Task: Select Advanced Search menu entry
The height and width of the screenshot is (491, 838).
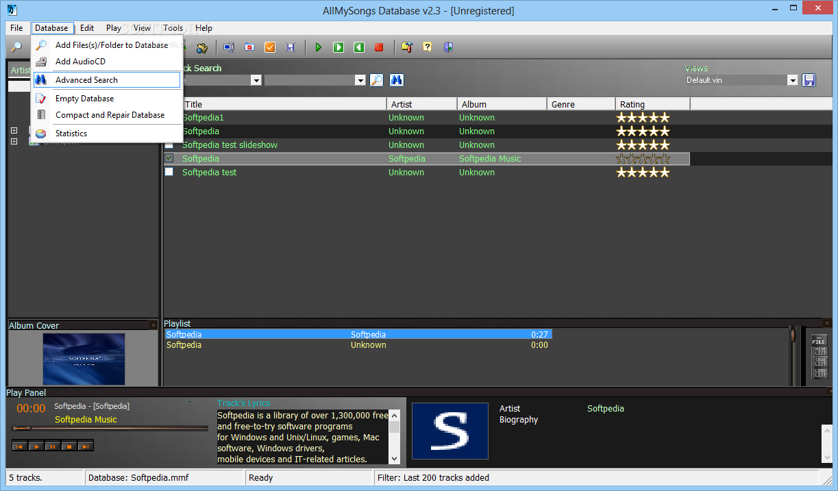Action: pos(107,80)
